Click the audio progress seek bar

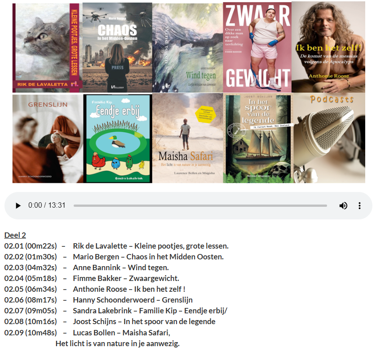coord(200,205)
